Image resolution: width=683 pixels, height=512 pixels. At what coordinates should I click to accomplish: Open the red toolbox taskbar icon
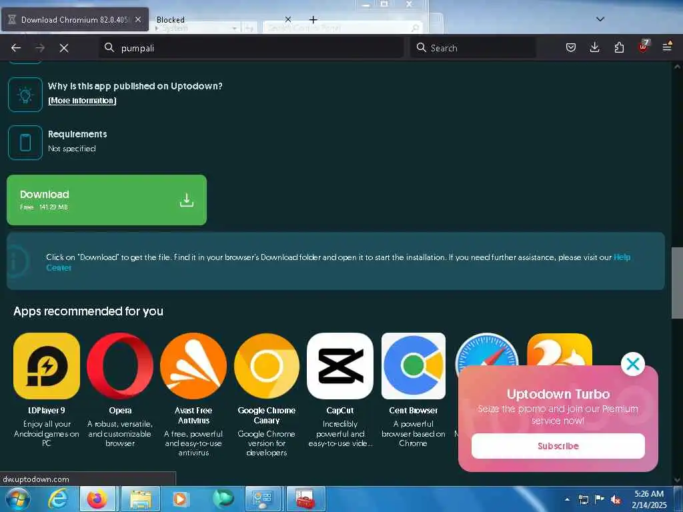(305, 499)
